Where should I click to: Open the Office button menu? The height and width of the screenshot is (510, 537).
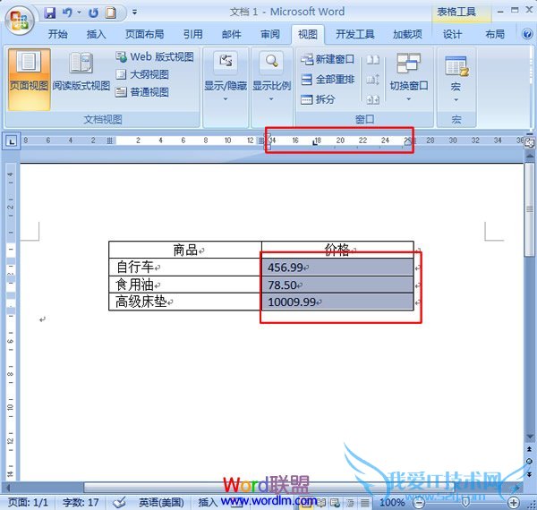19,21
